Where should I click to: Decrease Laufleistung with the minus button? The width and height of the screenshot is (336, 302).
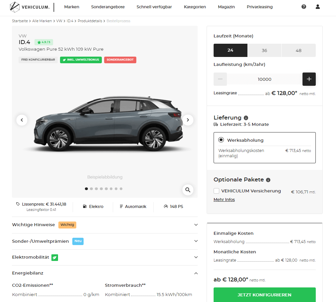(x=220, y=79)
